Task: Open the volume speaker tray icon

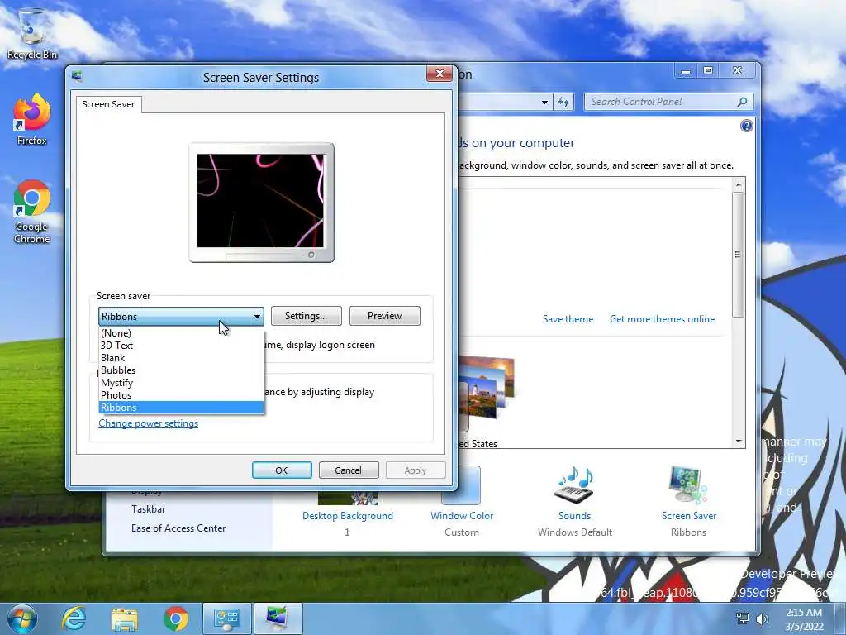Action: tap(763, 618)
